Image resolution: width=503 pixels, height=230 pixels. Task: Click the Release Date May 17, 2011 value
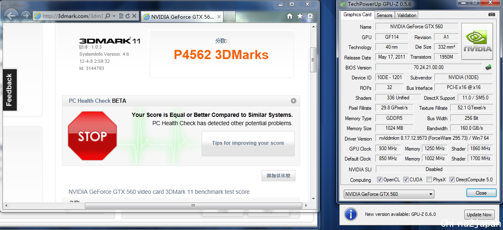392,57
